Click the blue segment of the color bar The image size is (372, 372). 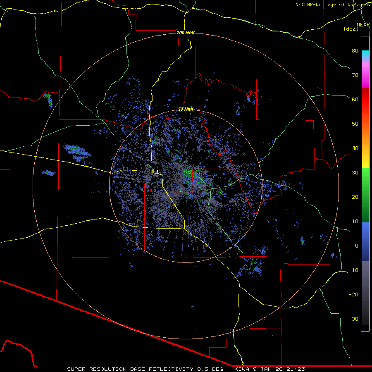[x=365, y=242]
